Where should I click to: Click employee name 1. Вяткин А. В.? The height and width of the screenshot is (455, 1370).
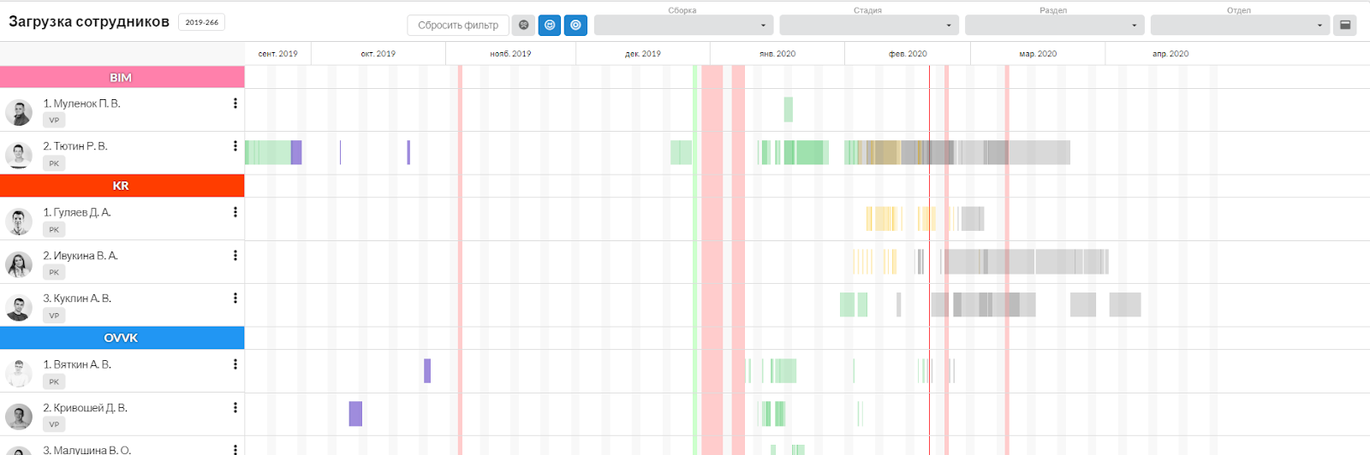pyautogui.click(x=77, y=364)
